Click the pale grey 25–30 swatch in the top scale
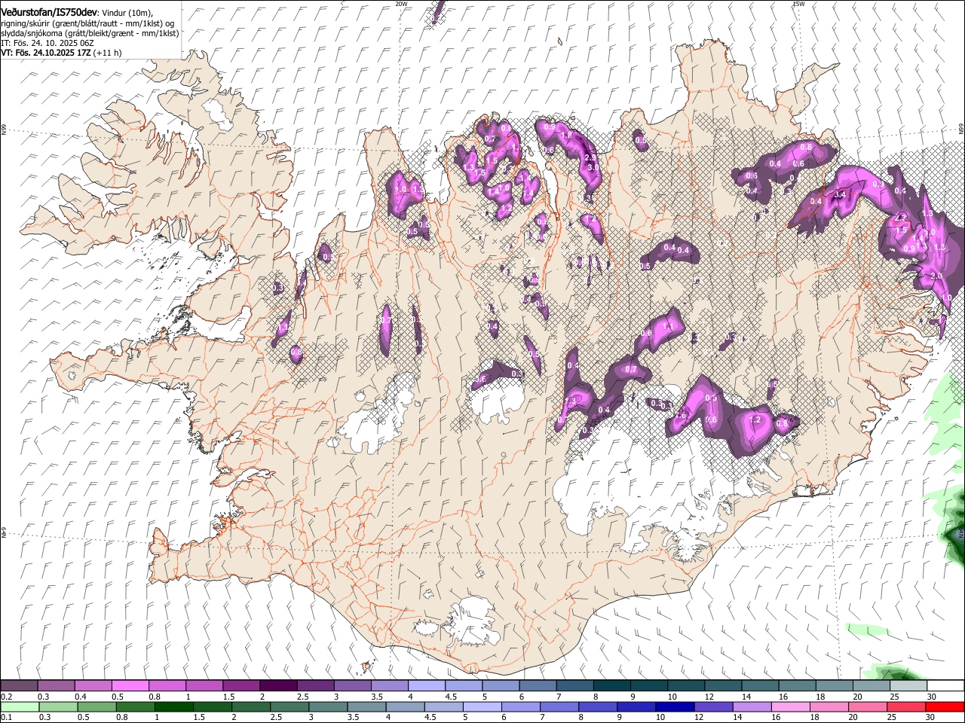This screenshot has width=965, height=723. pyautogui.click(x=908, y=686)
